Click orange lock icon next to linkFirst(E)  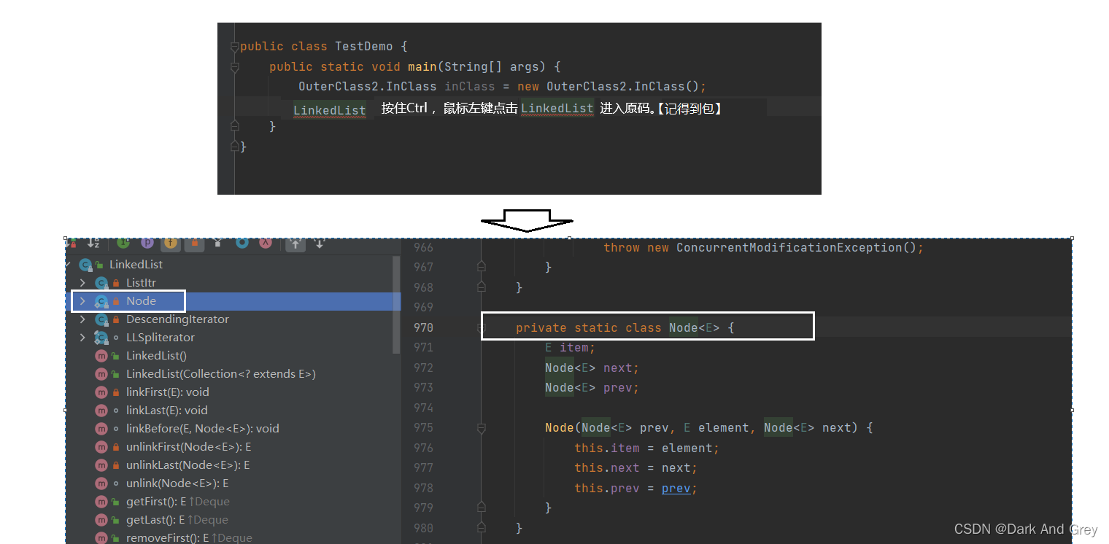click(x=115, y=392)
